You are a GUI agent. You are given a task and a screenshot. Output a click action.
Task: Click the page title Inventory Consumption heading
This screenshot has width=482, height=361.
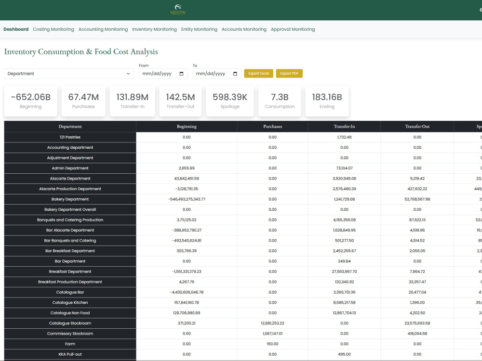click(81, 52)
